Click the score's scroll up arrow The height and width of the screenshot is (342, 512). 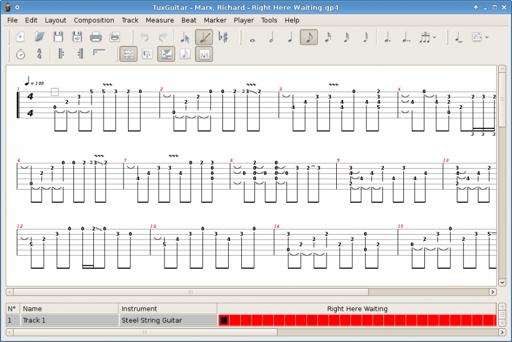pos(502,69)
